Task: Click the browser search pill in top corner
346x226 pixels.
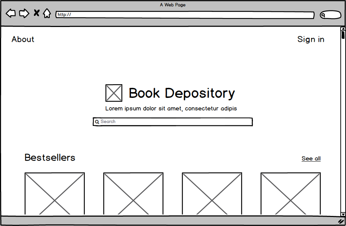Action: tap(330, 15)
